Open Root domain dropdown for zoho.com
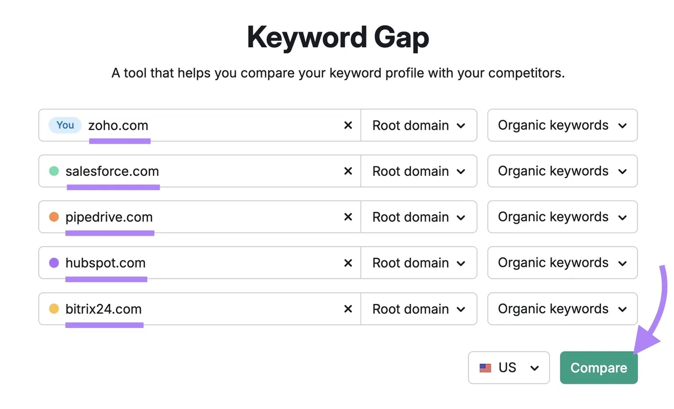Viewport: 674px width, 409px height. point(419,125)
